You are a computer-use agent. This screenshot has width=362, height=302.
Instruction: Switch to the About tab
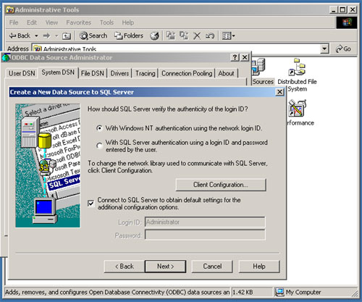click(x=226, y=73)
